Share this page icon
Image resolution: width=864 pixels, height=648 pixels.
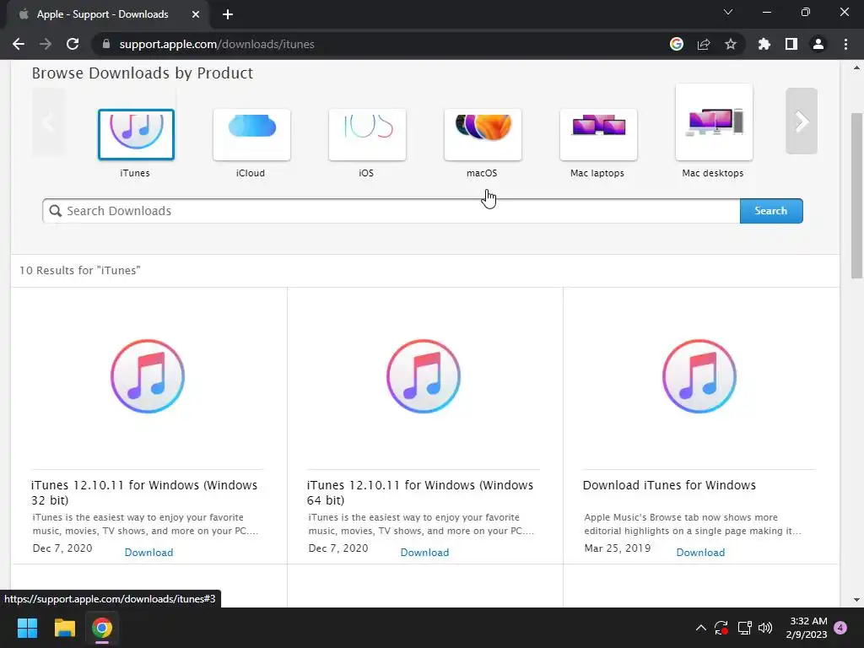pos(704,44)
